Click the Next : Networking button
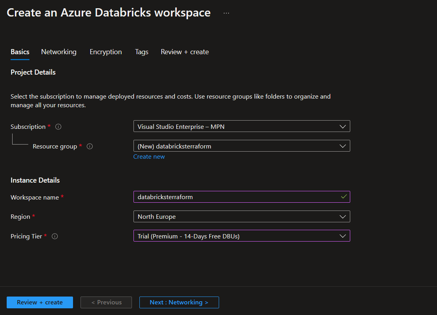Screen dimensions: 437x315 click(x=179, y=302)
